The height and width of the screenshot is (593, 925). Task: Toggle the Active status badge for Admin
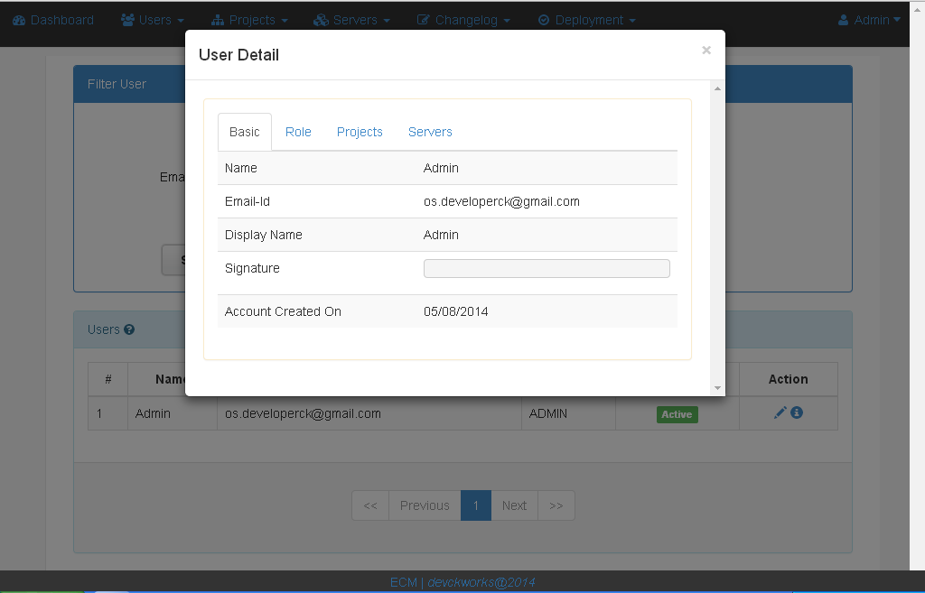[x=677, y=413]
